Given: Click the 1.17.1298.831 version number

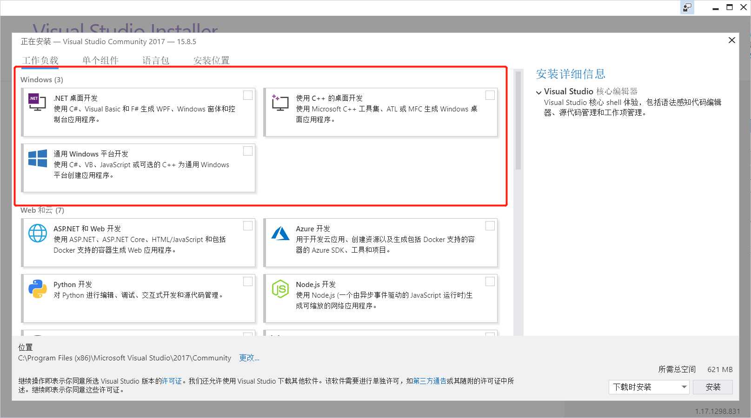Looking at the screenshot, I should (718, 411).
